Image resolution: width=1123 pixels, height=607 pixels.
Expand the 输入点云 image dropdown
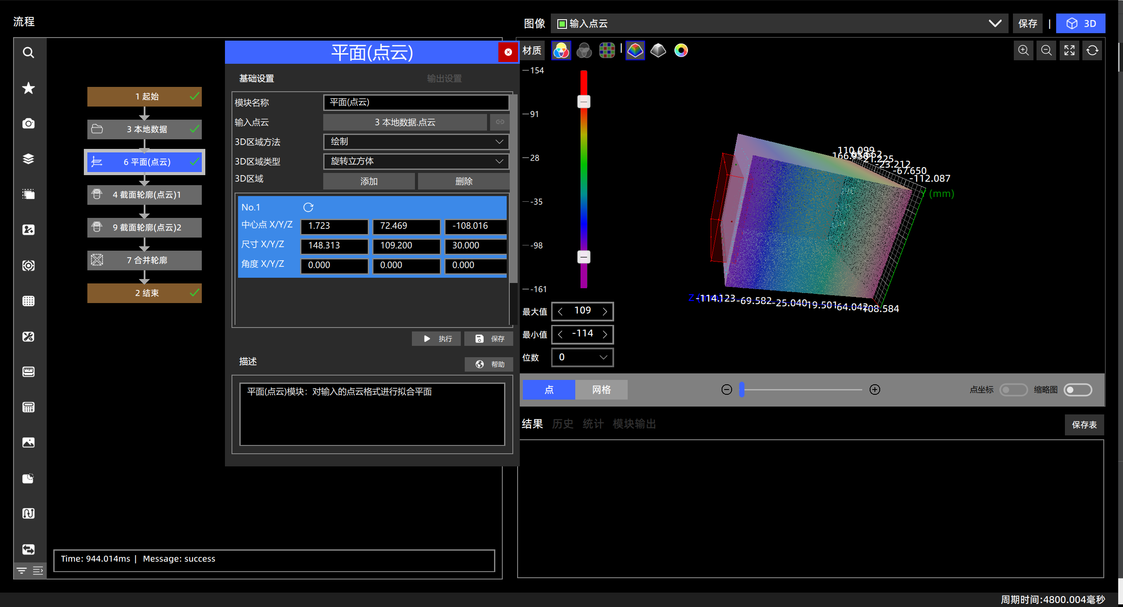tap(779, 24)
